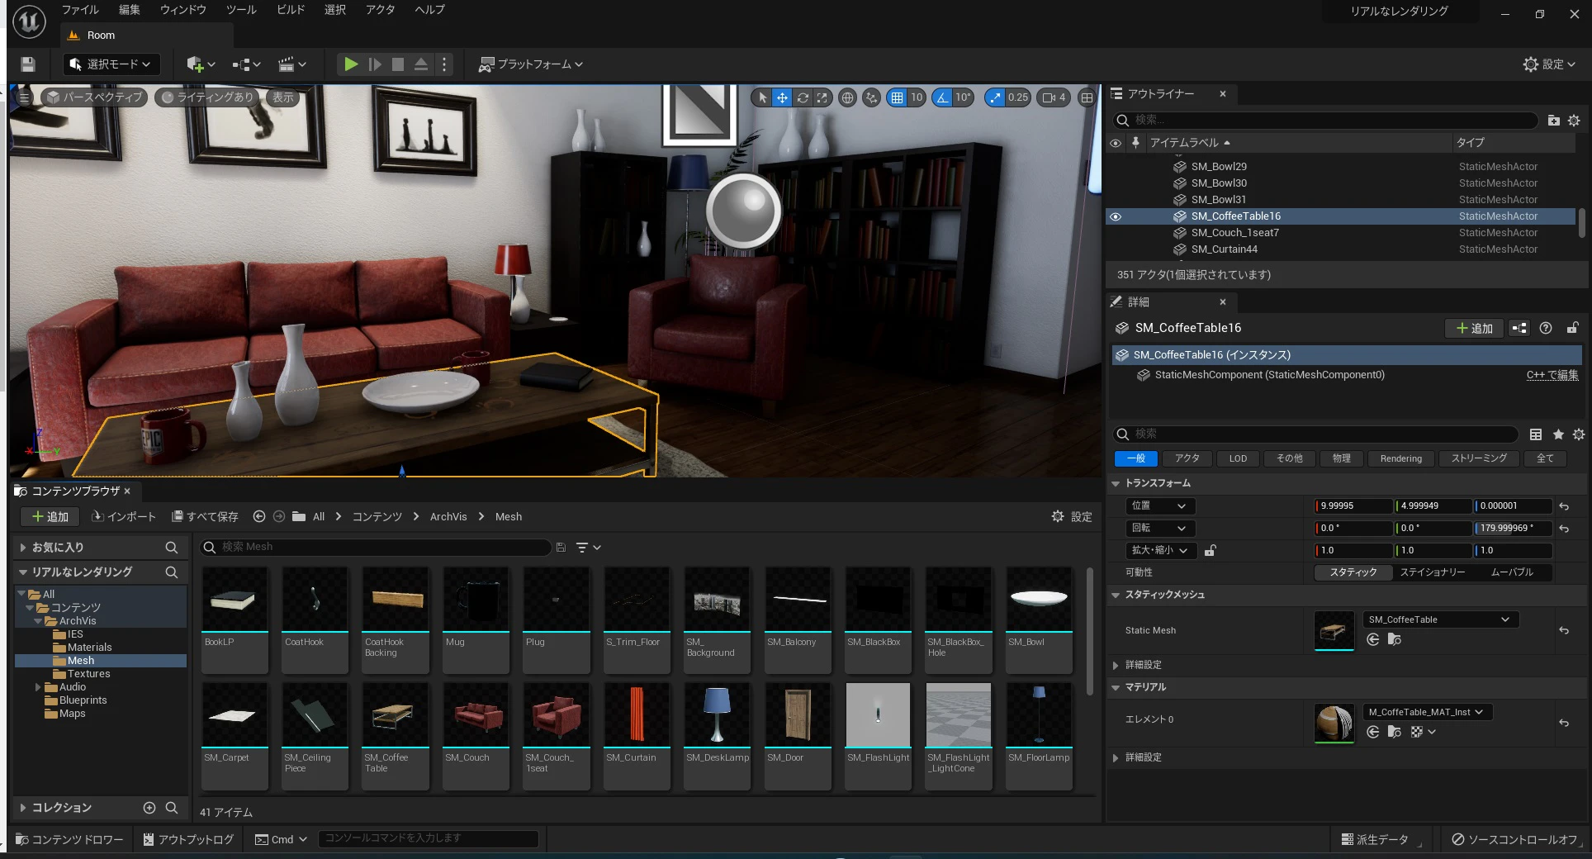Image resolution: width=1592 pixels, height=859 pixels.
Task: Toggle grid snapping in viewport toolbar
Action: click(897, 97)
